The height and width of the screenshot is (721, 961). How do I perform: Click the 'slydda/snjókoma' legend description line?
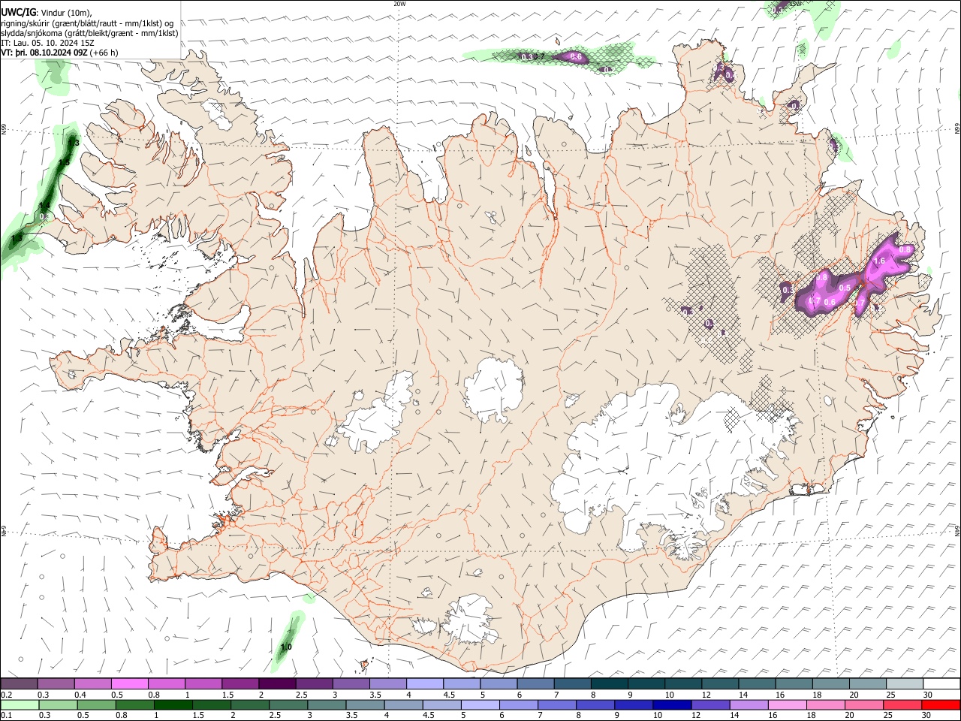89,33
